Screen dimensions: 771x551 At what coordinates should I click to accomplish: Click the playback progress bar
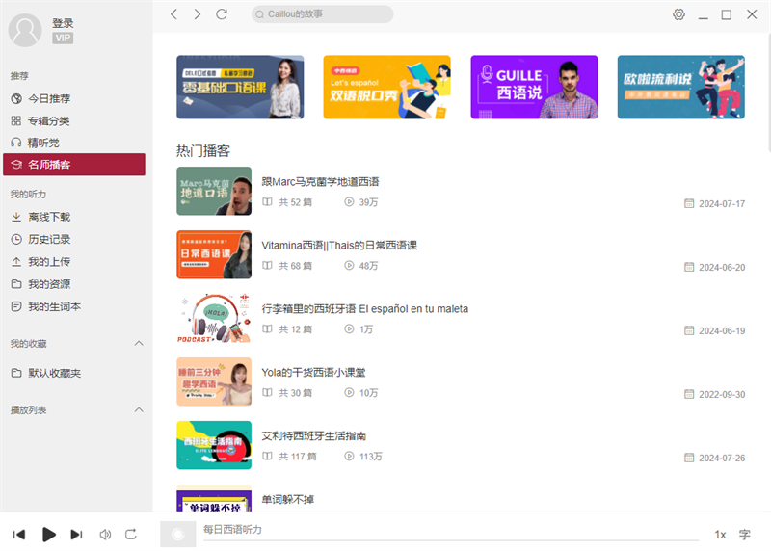(x=451, y=540)
